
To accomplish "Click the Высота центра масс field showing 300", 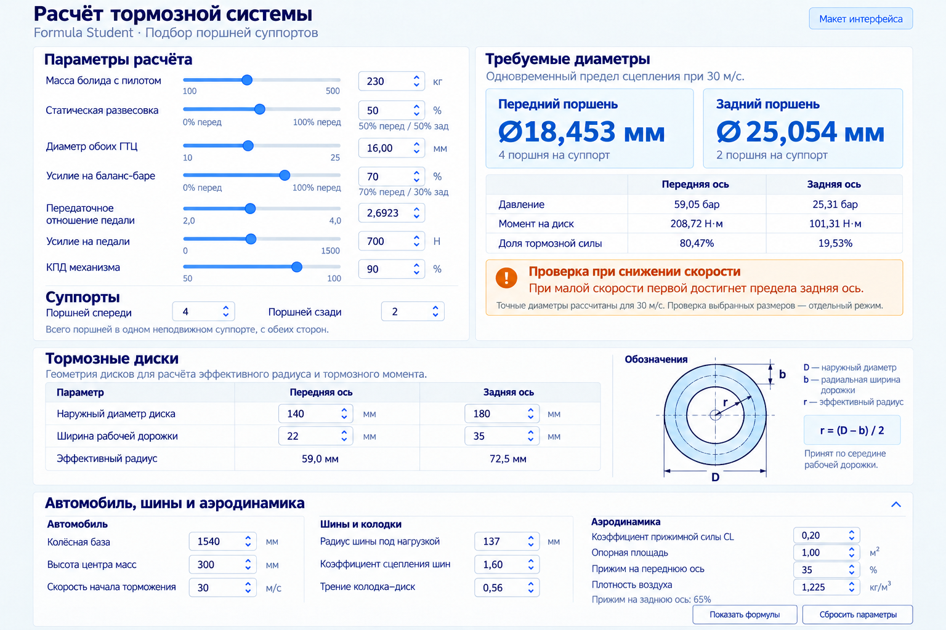I will click(x=223, y=565).
